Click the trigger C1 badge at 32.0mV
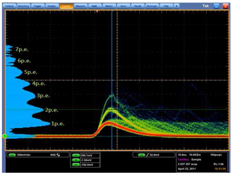232x176 pixels. point(141,155)
